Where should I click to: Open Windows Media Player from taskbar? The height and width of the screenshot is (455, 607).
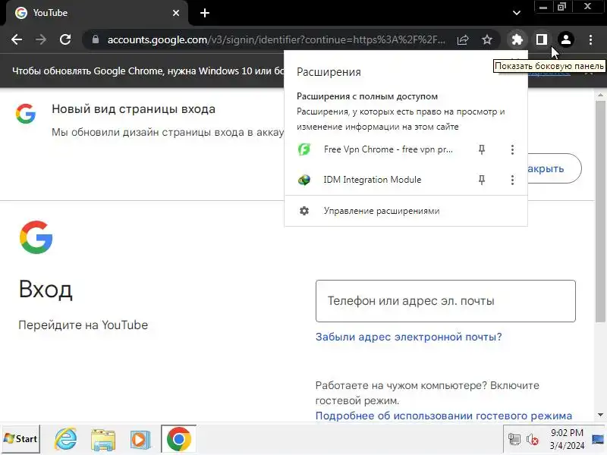pyautogui.click(x=140, y=439)
